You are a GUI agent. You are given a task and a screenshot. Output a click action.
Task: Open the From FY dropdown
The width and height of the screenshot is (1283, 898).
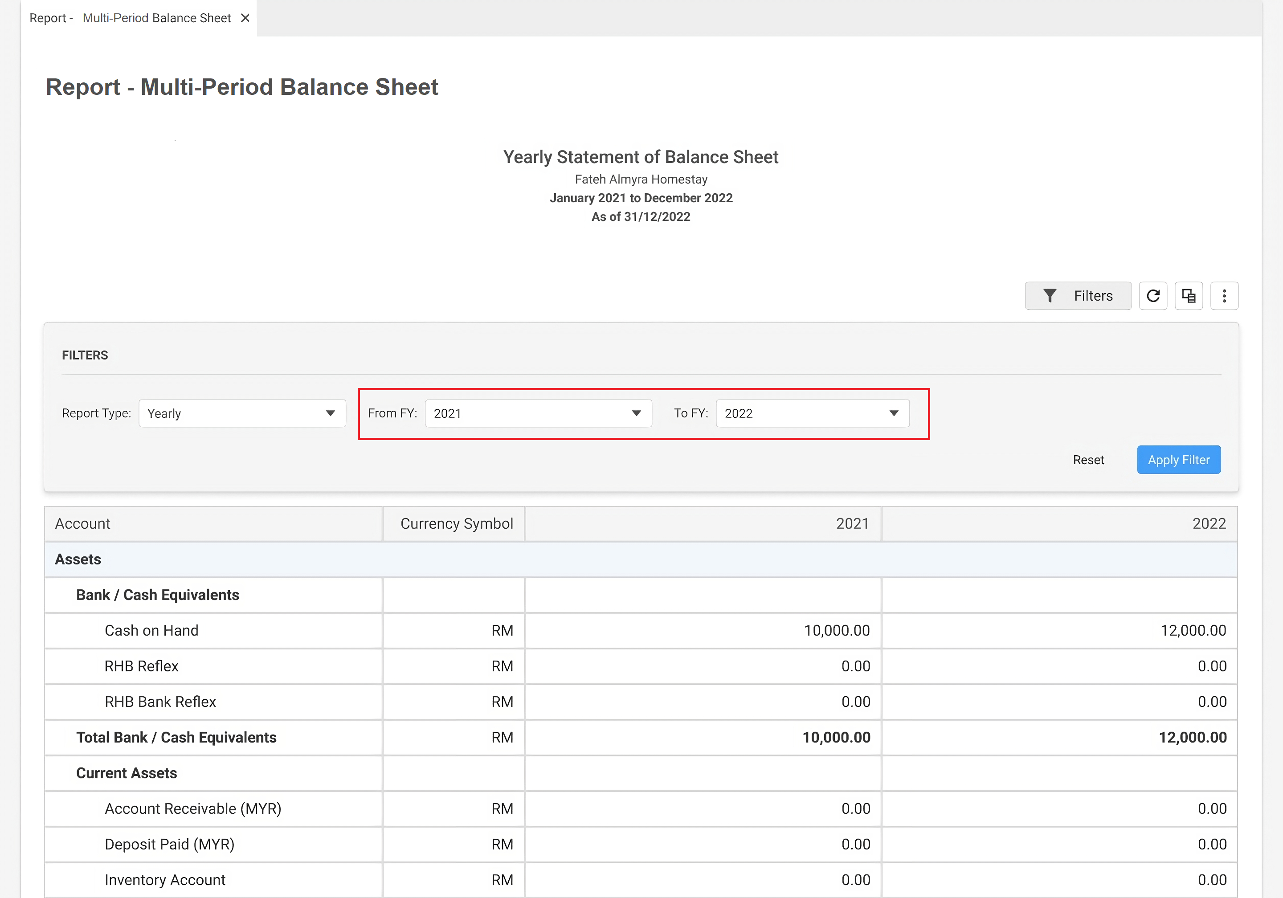coord(538,413)
